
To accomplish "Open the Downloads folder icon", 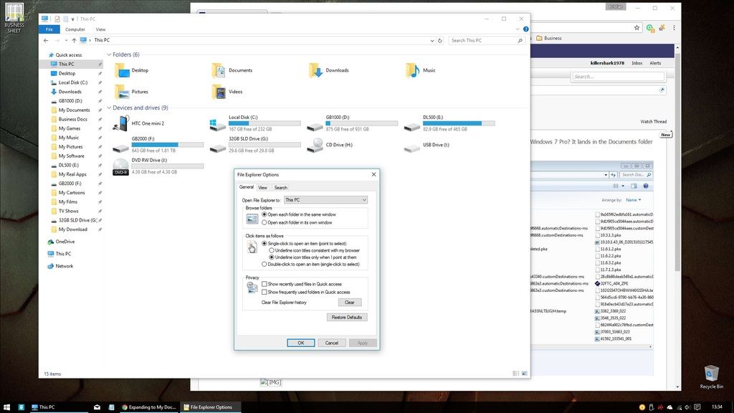I will (316, 70).
